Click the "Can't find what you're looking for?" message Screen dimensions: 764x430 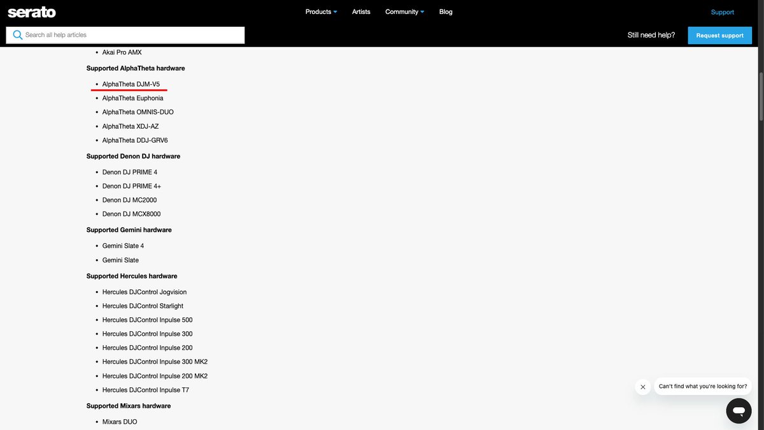[x=703, y=386]
